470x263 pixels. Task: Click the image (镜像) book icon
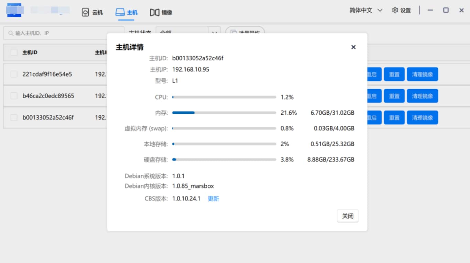(154, 12)
